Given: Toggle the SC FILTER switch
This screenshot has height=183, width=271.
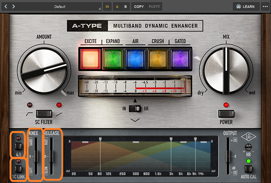Looking at the screenshot, I should [43, 113].
